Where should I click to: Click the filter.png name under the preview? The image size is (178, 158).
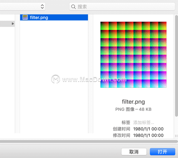click(133, 102)
